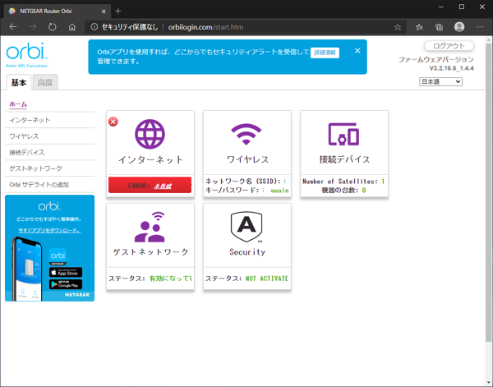Click the ログアウト button
493x387 pixels.
pos(449,46)
